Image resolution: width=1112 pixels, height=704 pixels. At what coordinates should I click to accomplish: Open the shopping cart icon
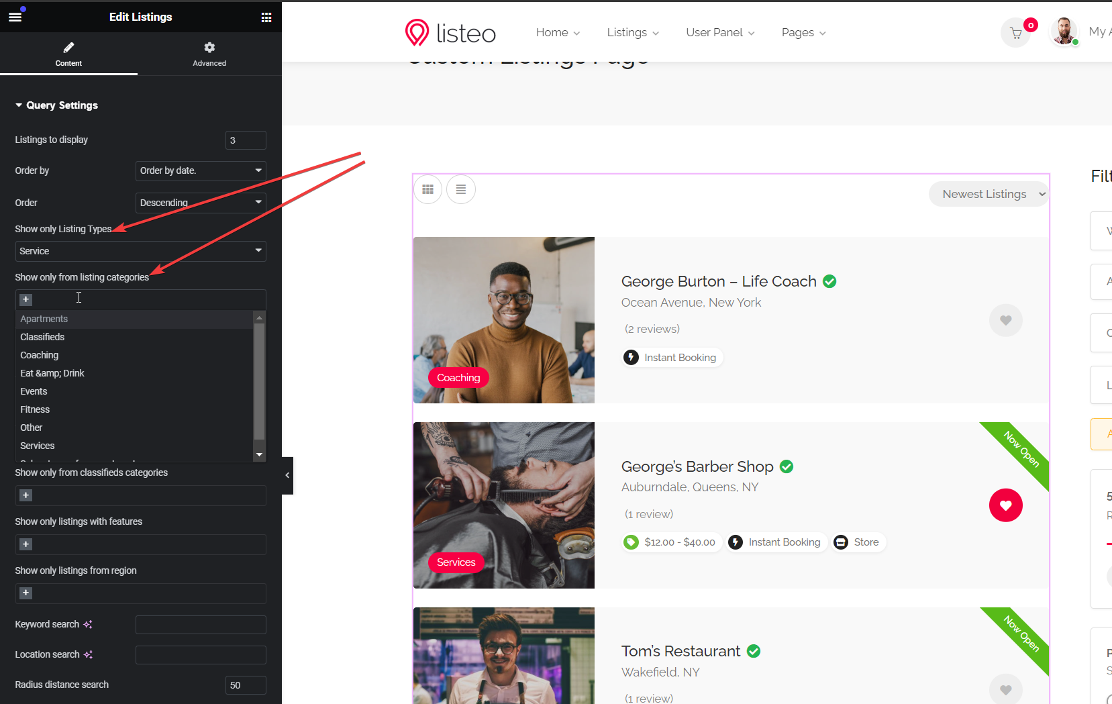pos(1016,33)
